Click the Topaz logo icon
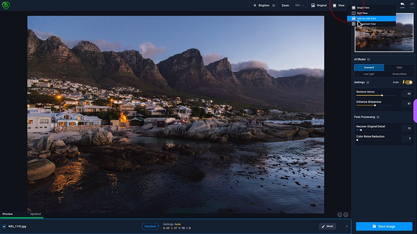 coord(6,5)
